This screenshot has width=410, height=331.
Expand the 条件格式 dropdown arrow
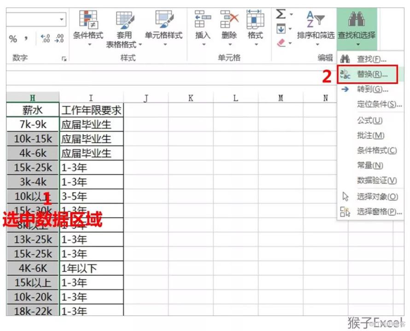click(x=90, y=44)
